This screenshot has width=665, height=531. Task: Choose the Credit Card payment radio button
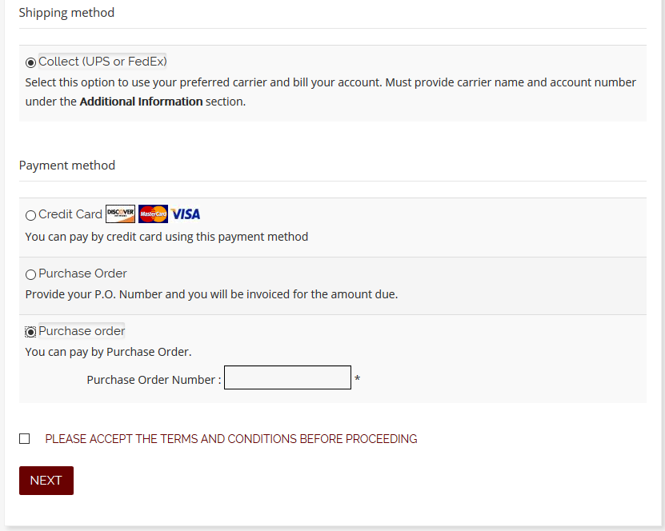tap(30, 215)
